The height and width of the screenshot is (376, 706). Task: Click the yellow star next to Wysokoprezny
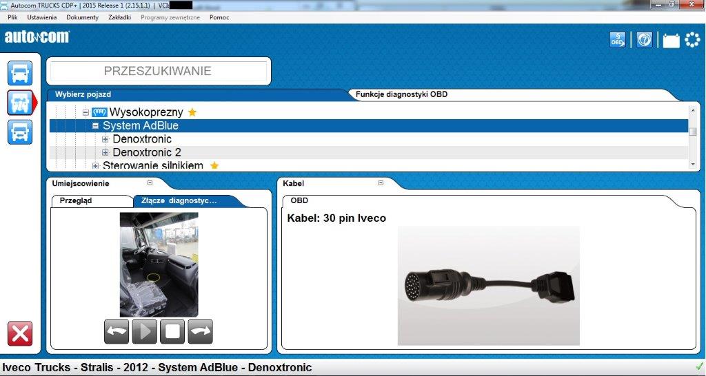[x=192, y=112]
